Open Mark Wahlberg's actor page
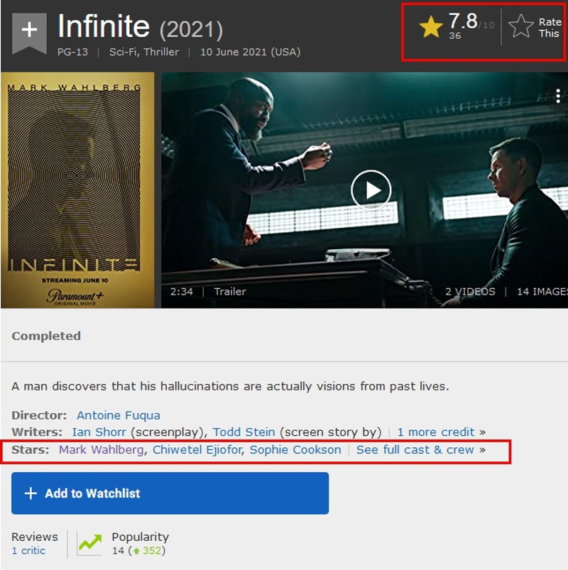This screenshot has width=568, height=570. (101, 449)
